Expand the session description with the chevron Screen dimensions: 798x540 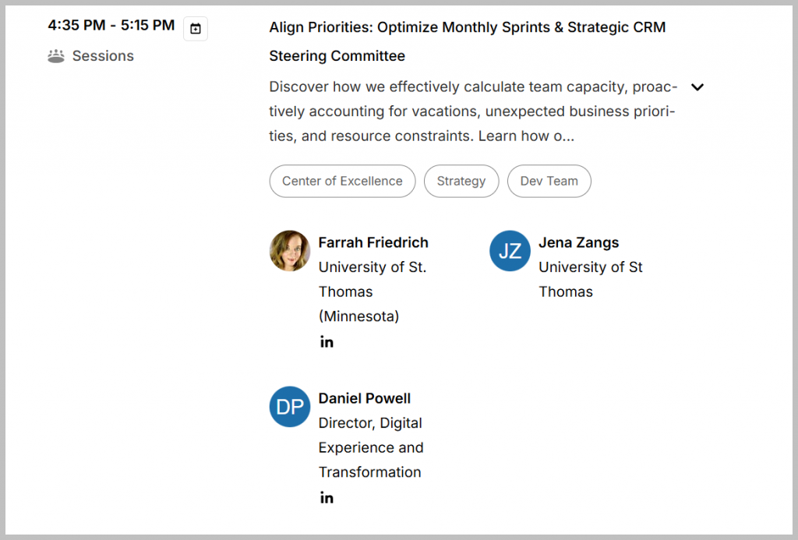point(697,87)
